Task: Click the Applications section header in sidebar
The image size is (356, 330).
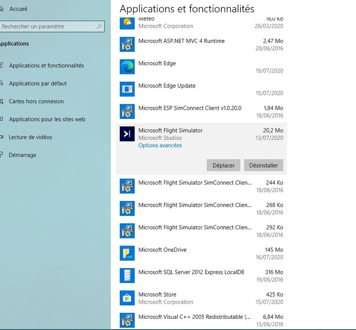Action: 14,44
